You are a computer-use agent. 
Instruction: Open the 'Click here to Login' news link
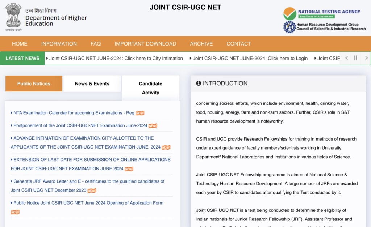[x=250, y=58]
